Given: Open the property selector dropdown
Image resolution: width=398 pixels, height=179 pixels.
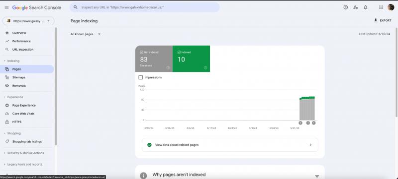Looking at the screenshot, I should click(x=28, y=21).
